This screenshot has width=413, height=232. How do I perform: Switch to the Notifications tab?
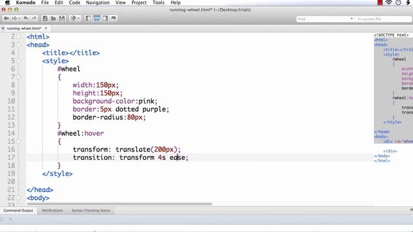[52, 211]
